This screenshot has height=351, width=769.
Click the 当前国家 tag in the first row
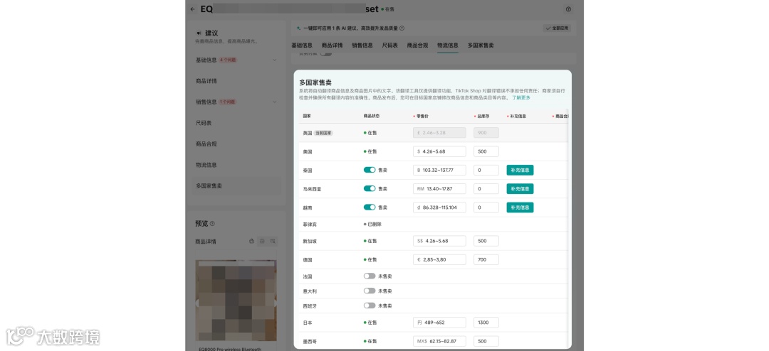click(323, 133)
